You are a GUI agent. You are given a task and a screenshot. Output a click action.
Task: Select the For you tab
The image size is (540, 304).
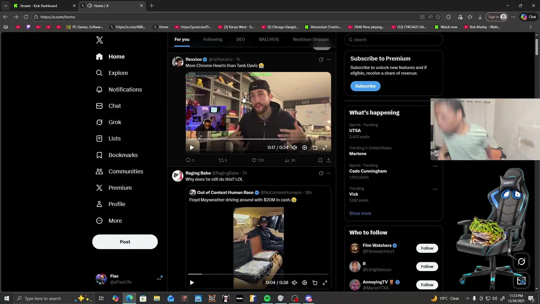click(x=182, y=39)
